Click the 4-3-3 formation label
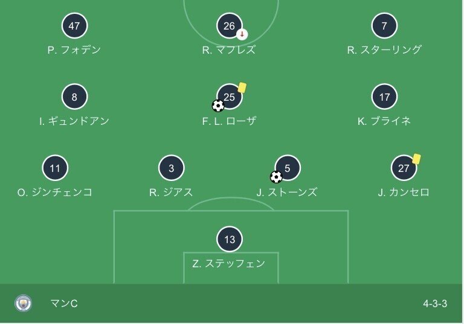Screen dimensions: 464x324 pos(435,303)
